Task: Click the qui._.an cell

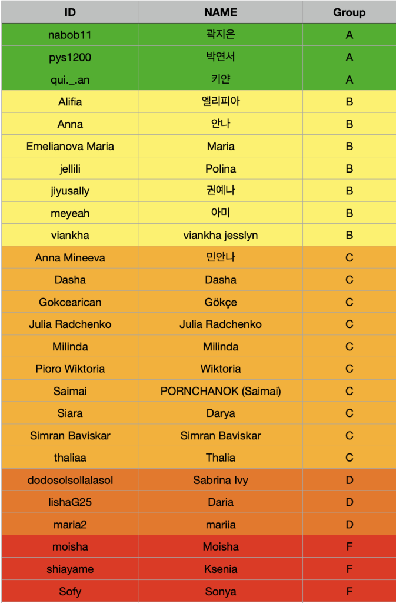Action: click(x=70, y=79)
